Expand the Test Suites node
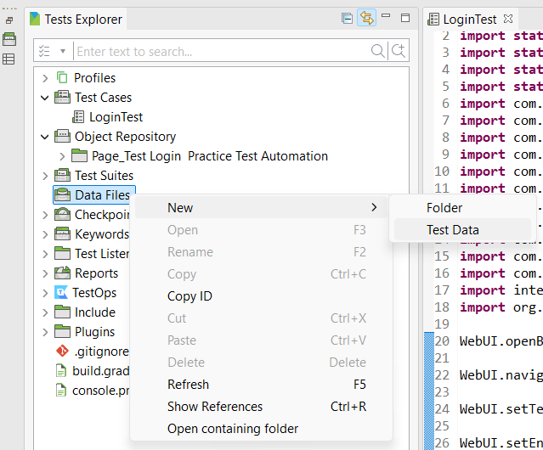543x450 pixels. pyautogui.click(x=45, y=176)
